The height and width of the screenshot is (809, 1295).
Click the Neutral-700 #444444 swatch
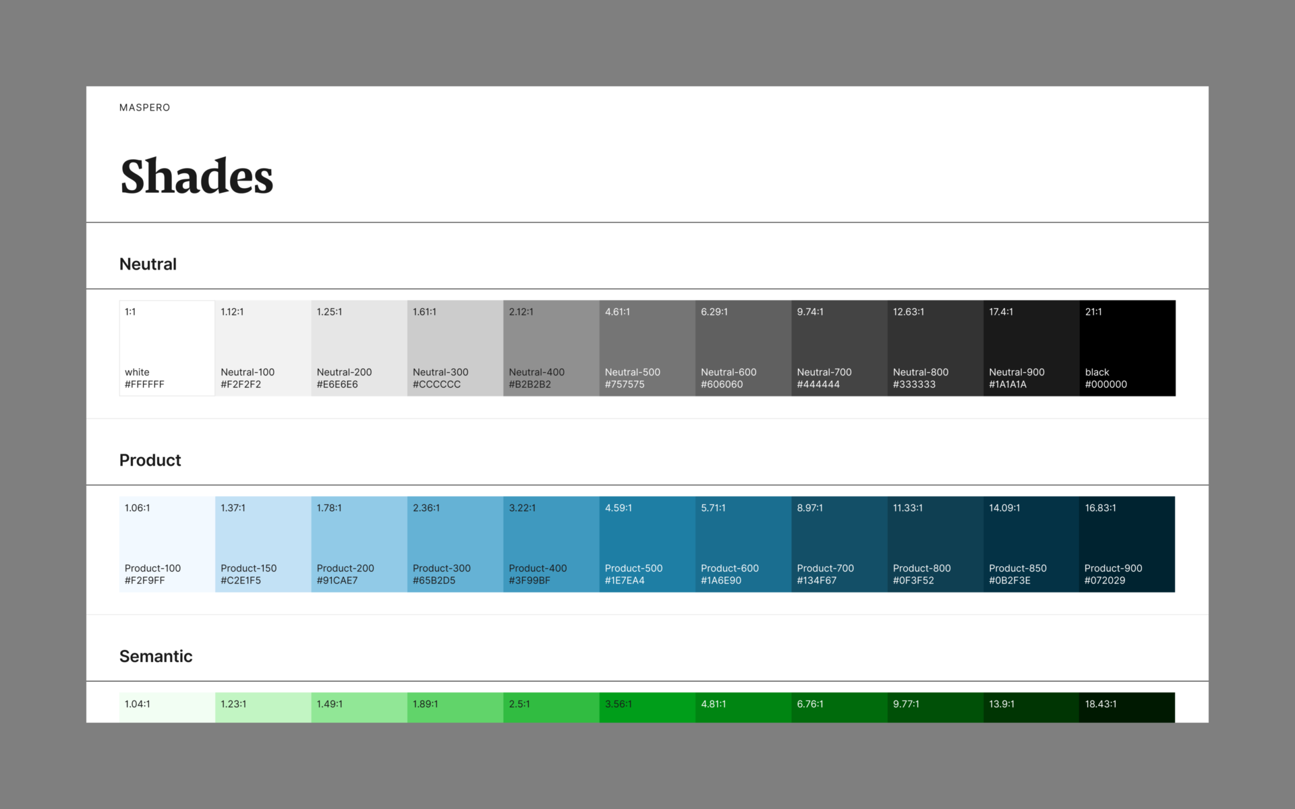pos(839,348)
